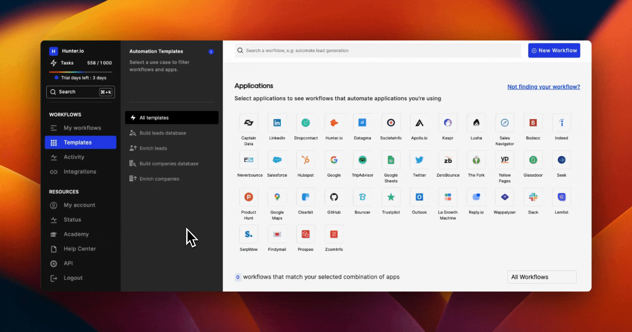Open the Activity section

[80, 157]
